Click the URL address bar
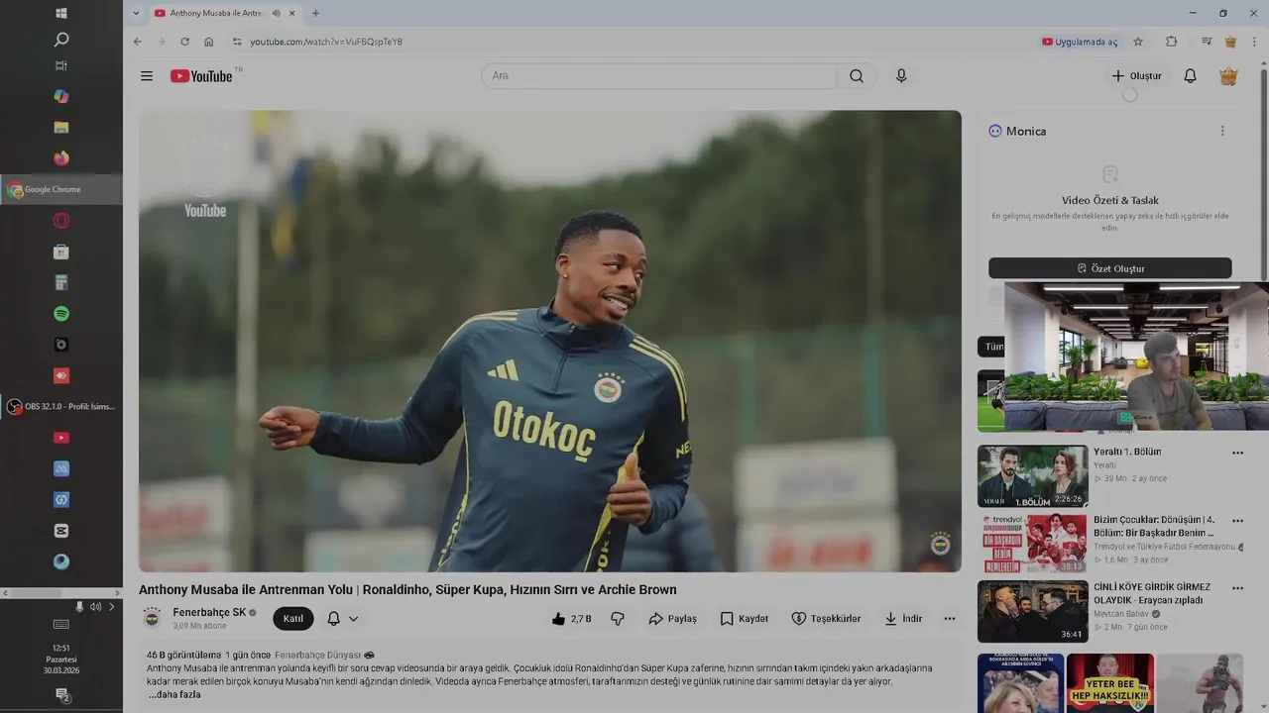Screen dimensions: 1269x713 click(634, 42)
